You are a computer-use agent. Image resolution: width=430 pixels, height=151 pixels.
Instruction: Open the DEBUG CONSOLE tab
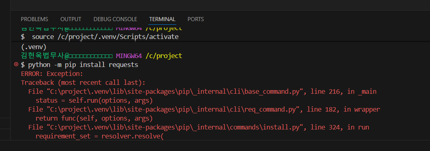tap(115, 19)
